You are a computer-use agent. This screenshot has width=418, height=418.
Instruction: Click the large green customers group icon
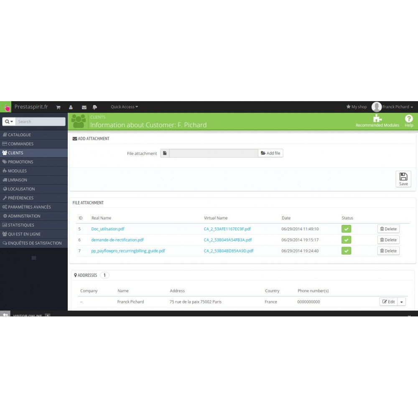79,121
